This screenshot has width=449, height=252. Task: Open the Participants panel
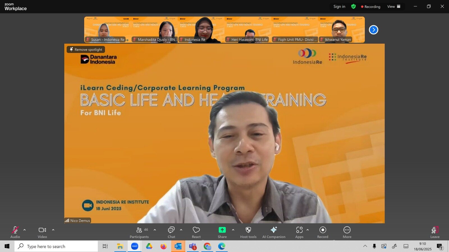[x=139, y=232]
